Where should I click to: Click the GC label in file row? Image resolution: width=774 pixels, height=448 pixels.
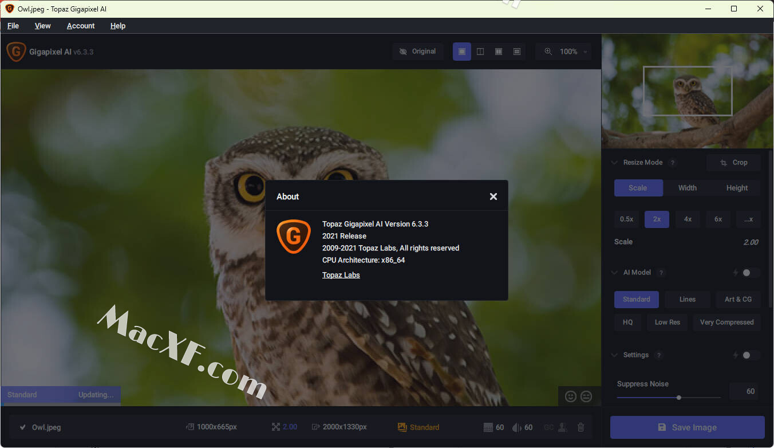548,427
